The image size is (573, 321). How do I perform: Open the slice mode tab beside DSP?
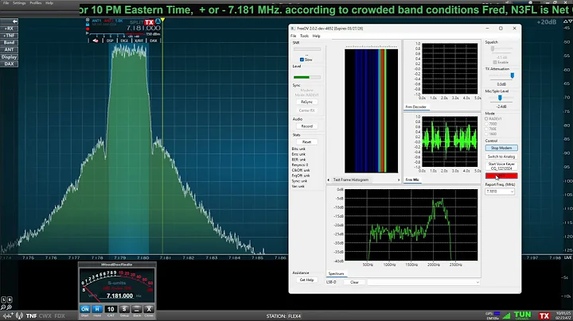[x=124, y=41]
